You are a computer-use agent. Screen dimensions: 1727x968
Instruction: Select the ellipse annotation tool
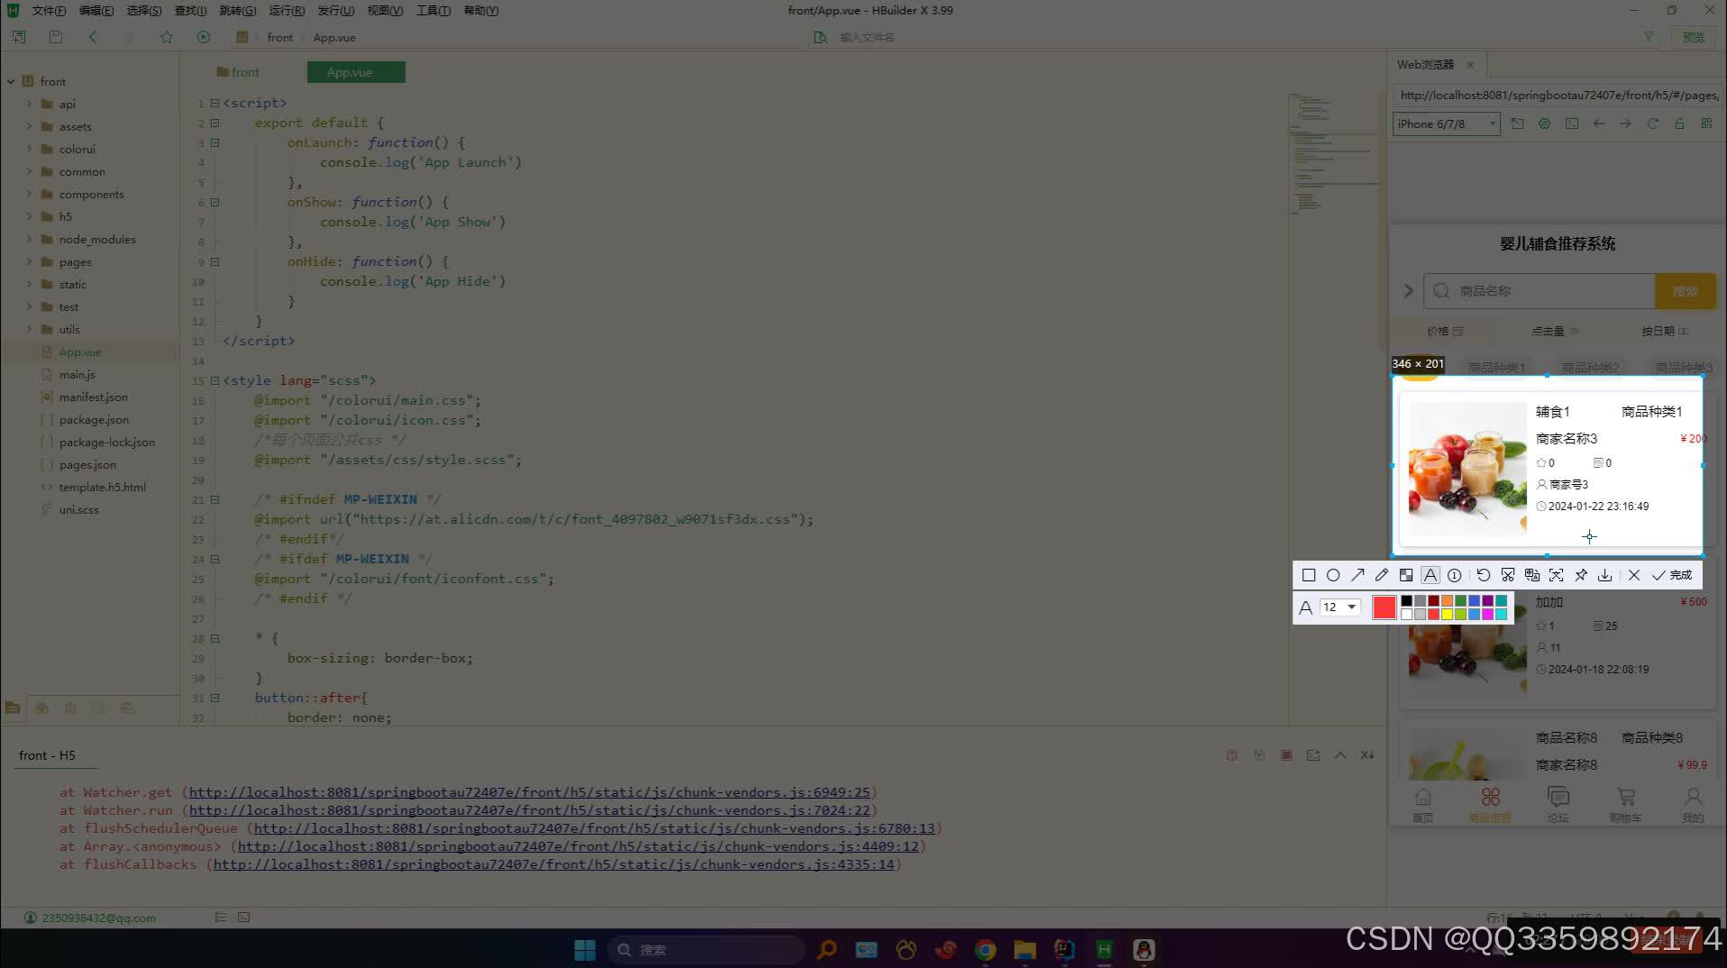pyautogui.click(x=1333, y=575)
